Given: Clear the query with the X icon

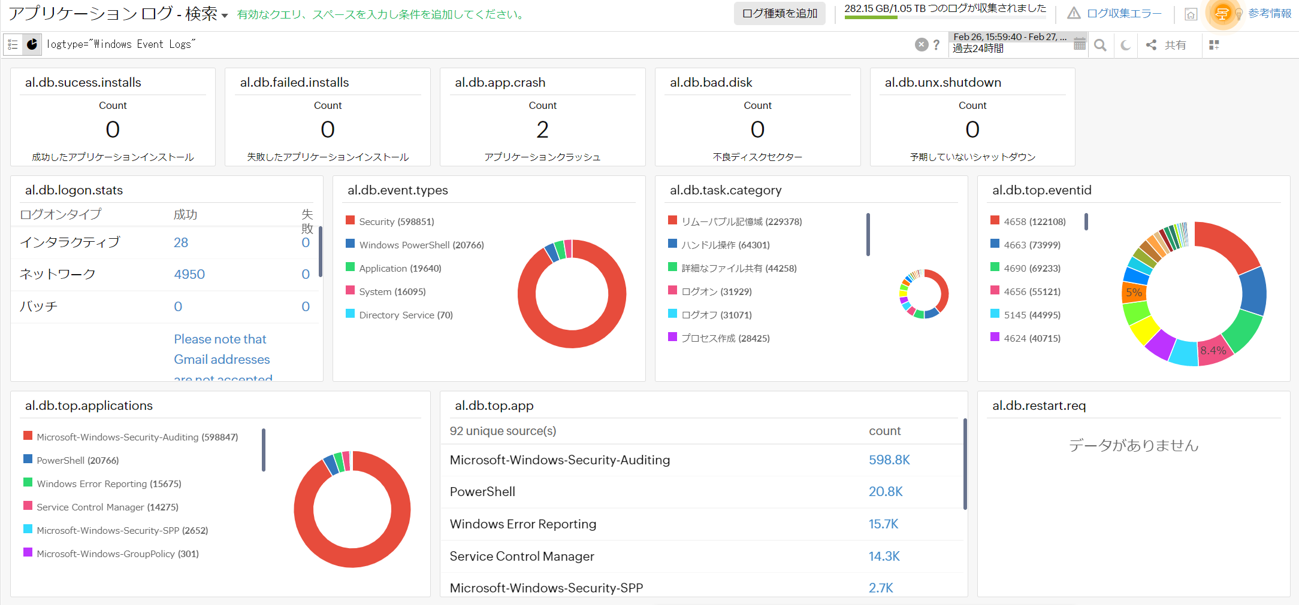Looking at the screenshot, I should (x=921, y=45).
